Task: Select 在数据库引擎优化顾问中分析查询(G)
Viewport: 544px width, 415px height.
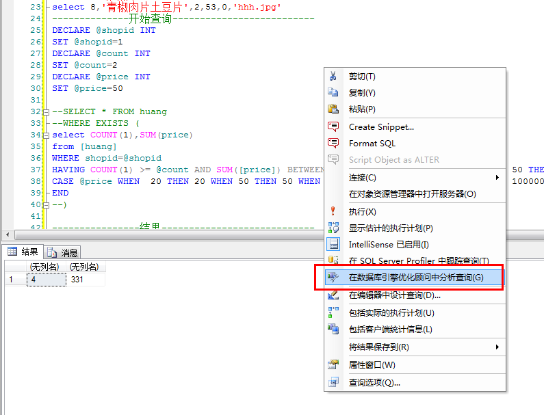Action: pyautogui.click(x=415, y=278)
